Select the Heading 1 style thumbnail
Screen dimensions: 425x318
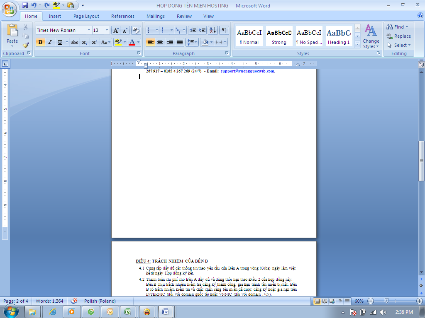click(x=339, y=36)
